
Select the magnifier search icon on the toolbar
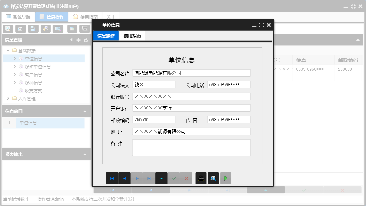pyautogui.click(x=8, y=29)
